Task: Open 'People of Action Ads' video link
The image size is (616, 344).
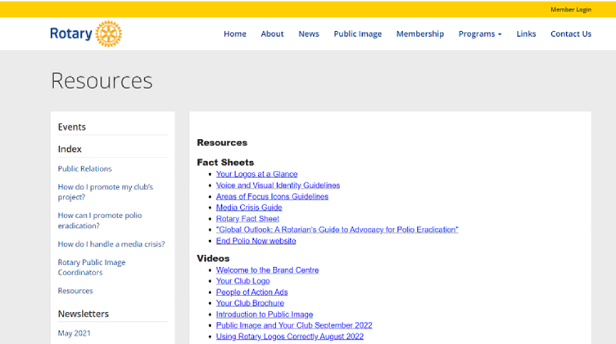Action: pyautogui.click(x=252, y=292)
